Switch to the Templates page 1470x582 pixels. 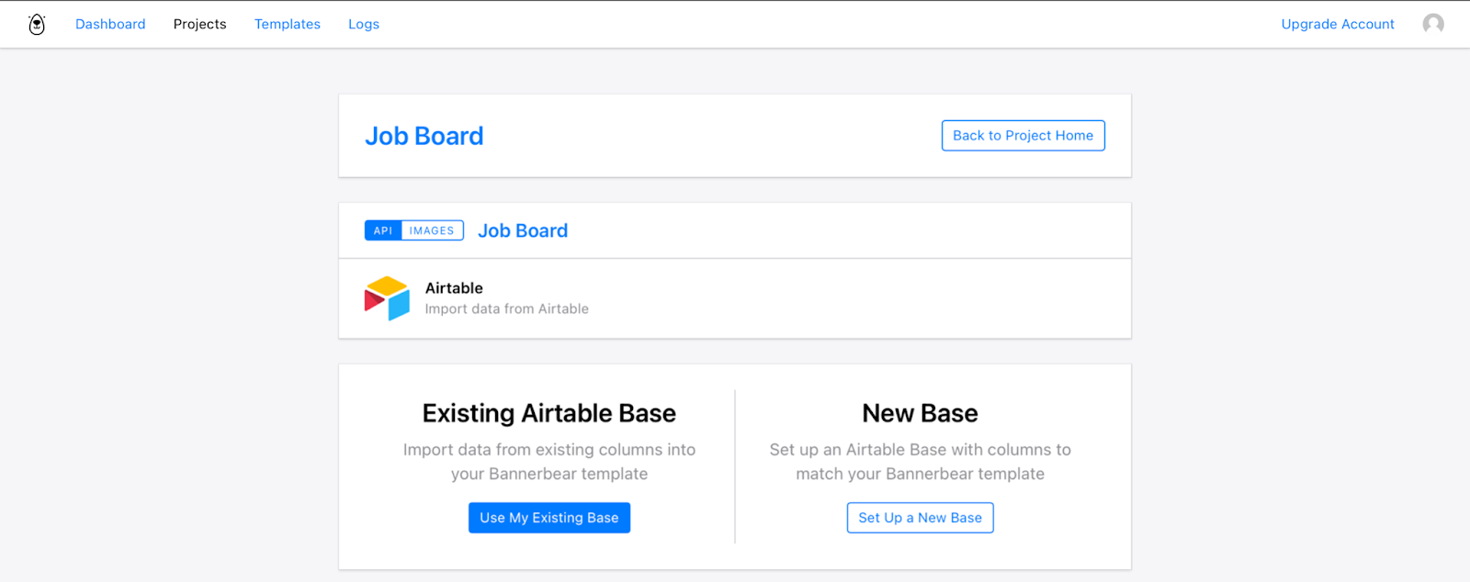(288, 24)
